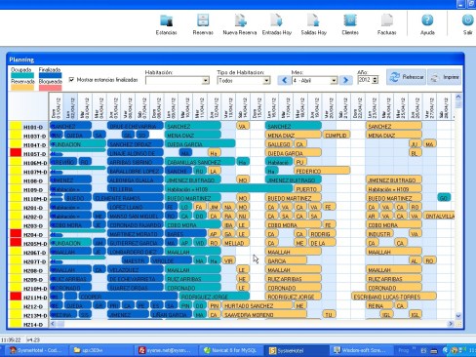Viewport: 476px width, 357px height.
Task: Switch to SysneHotel taskbar button
Action: tap(296, 350)
